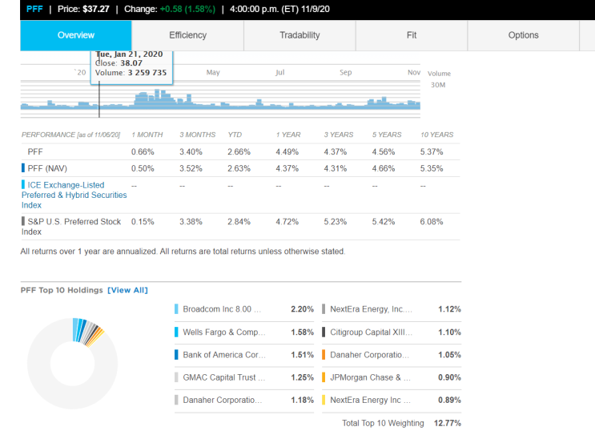Select Citigroup Capital XIII holding name
The image size is (595, 443).
click(x=371, y=332)
